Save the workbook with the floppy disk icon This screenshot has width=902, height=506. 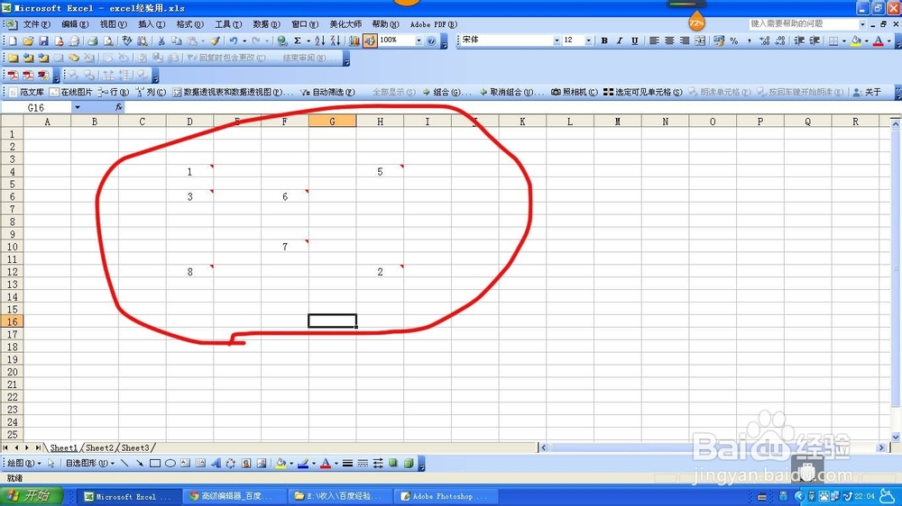point(43,41)
